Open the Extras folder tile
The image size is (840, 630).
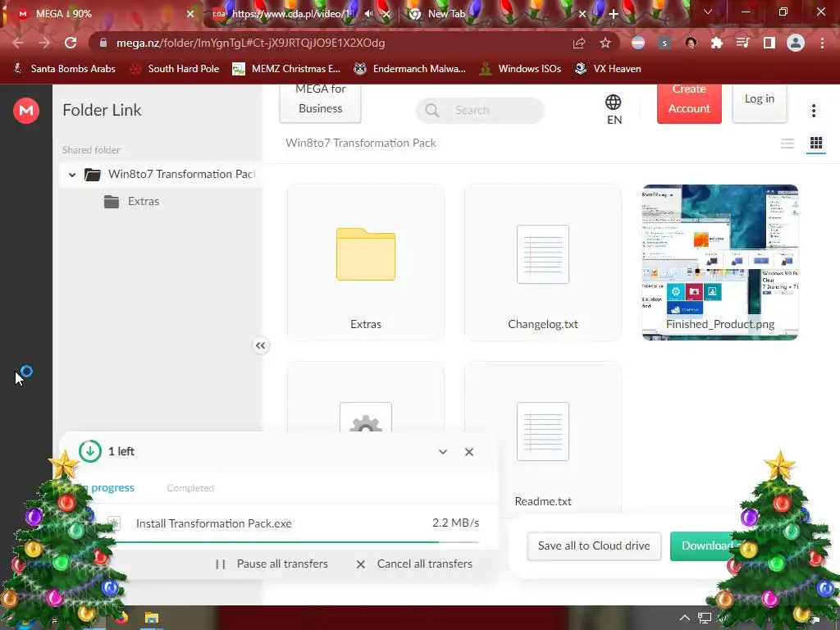[366, 262]
